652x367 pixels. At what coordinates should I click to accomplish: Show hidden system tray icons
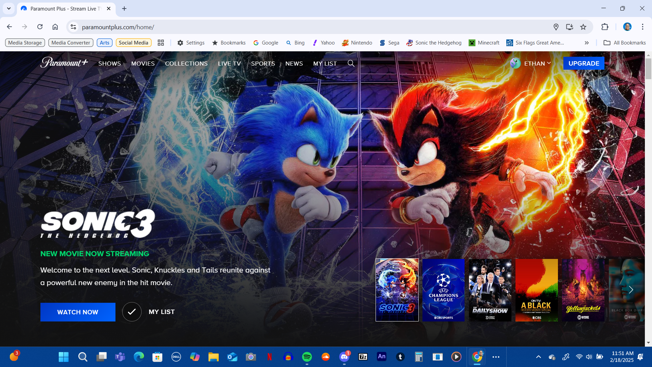(539, 357)
